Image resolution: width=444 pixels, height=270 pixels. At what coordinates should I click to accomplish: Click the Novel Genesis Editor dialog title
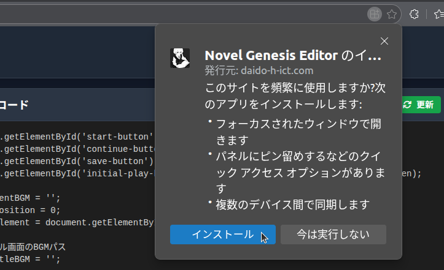pos(293,56)
